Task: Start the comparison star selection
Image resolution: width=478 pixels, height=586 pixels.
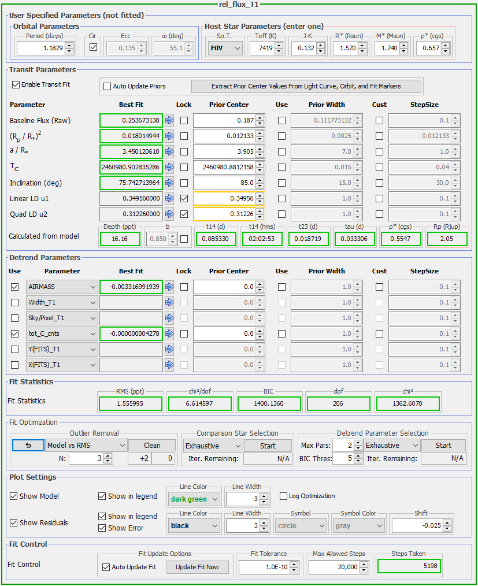Action: (268, 446)
